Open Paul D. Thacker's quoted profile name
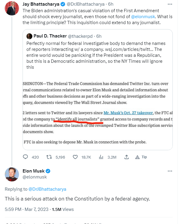This screenshot has width=179, height=224. point(50,36)
